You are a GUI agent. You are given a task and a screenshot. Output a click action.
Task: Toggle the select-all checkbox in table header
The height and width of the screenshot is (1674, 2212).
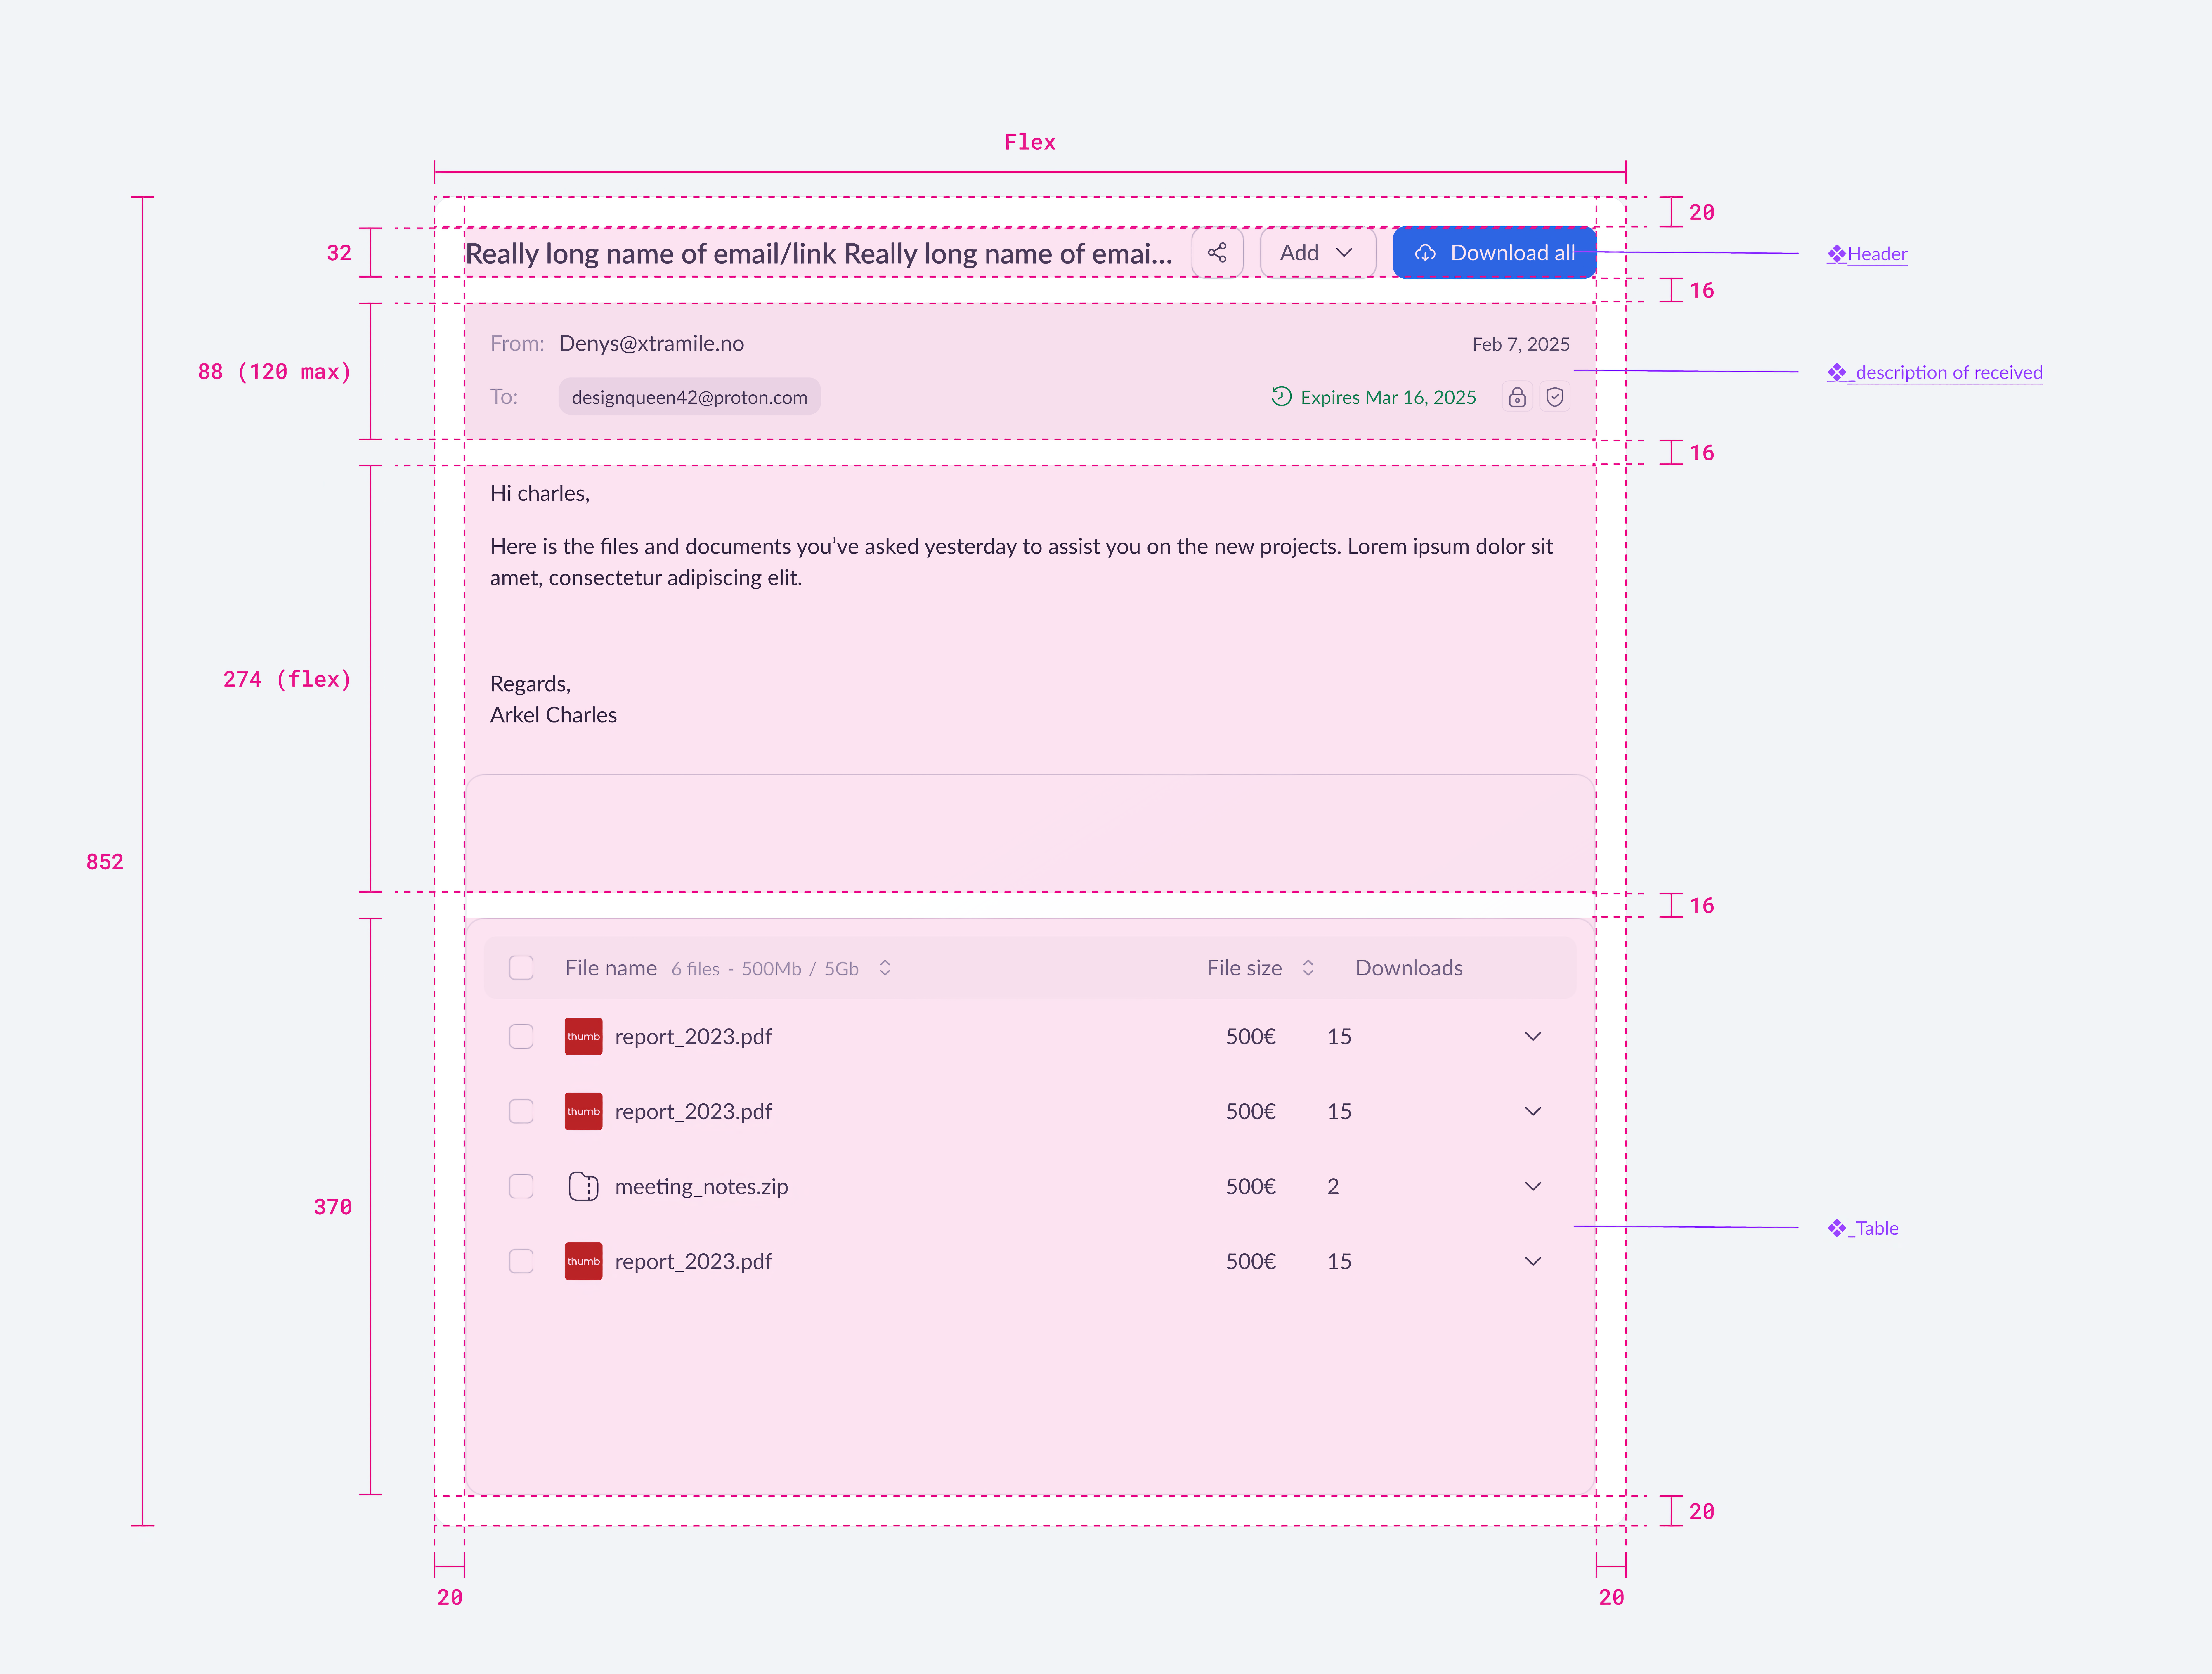pyautogui.click(x=521, y=968)
